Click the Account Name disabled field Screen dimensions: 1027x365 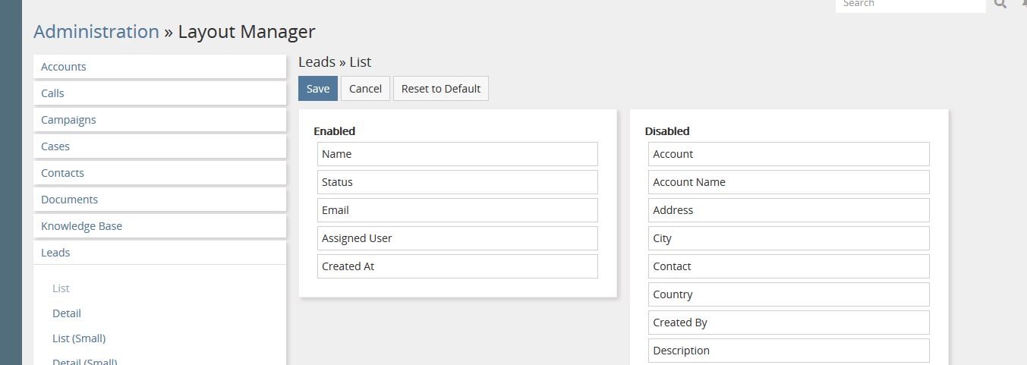click(x=788, y=182)
